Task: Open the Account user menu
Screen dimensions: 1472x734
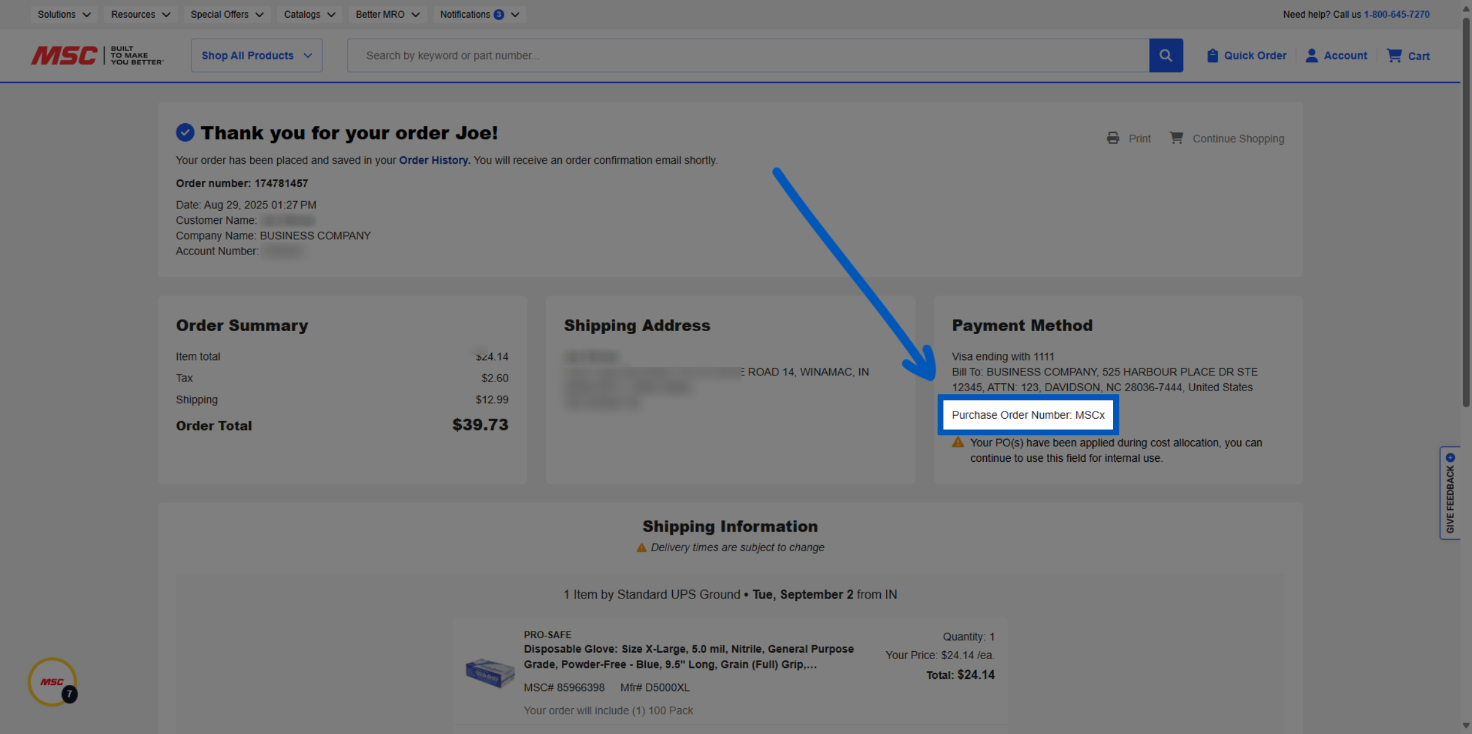Action: click(1336, 55)
